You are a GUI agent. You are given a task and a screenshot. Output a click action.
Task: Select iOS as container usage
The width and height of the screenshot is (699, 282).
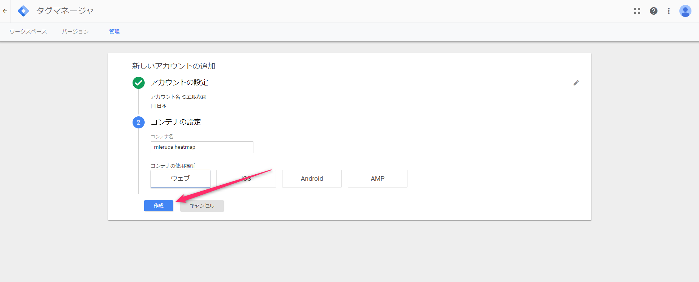(x=246, y=178)
